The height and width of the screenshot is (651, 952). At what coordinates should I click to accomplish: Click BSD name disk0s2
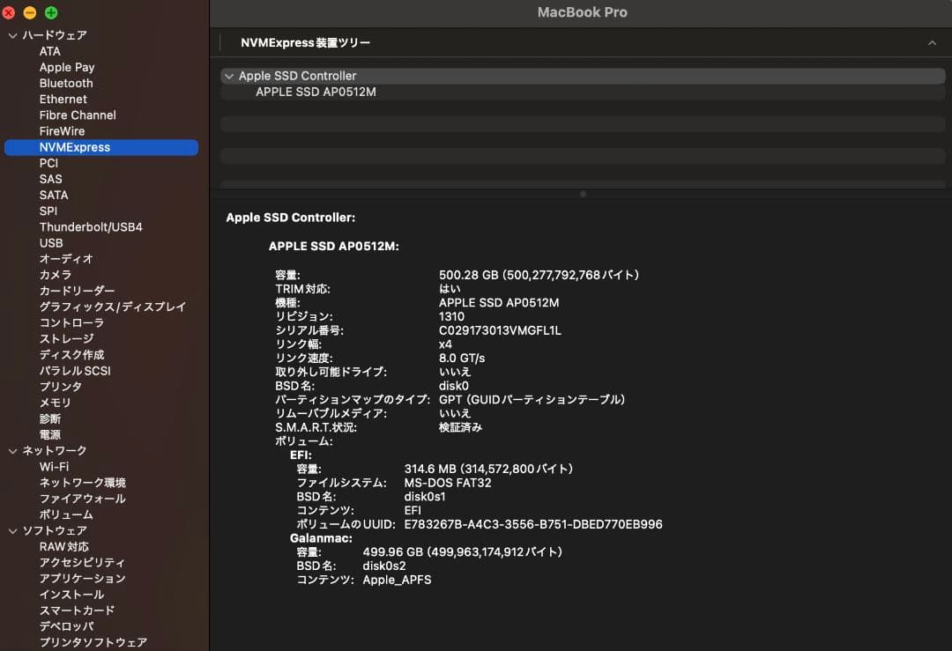[x=384, y=566]
